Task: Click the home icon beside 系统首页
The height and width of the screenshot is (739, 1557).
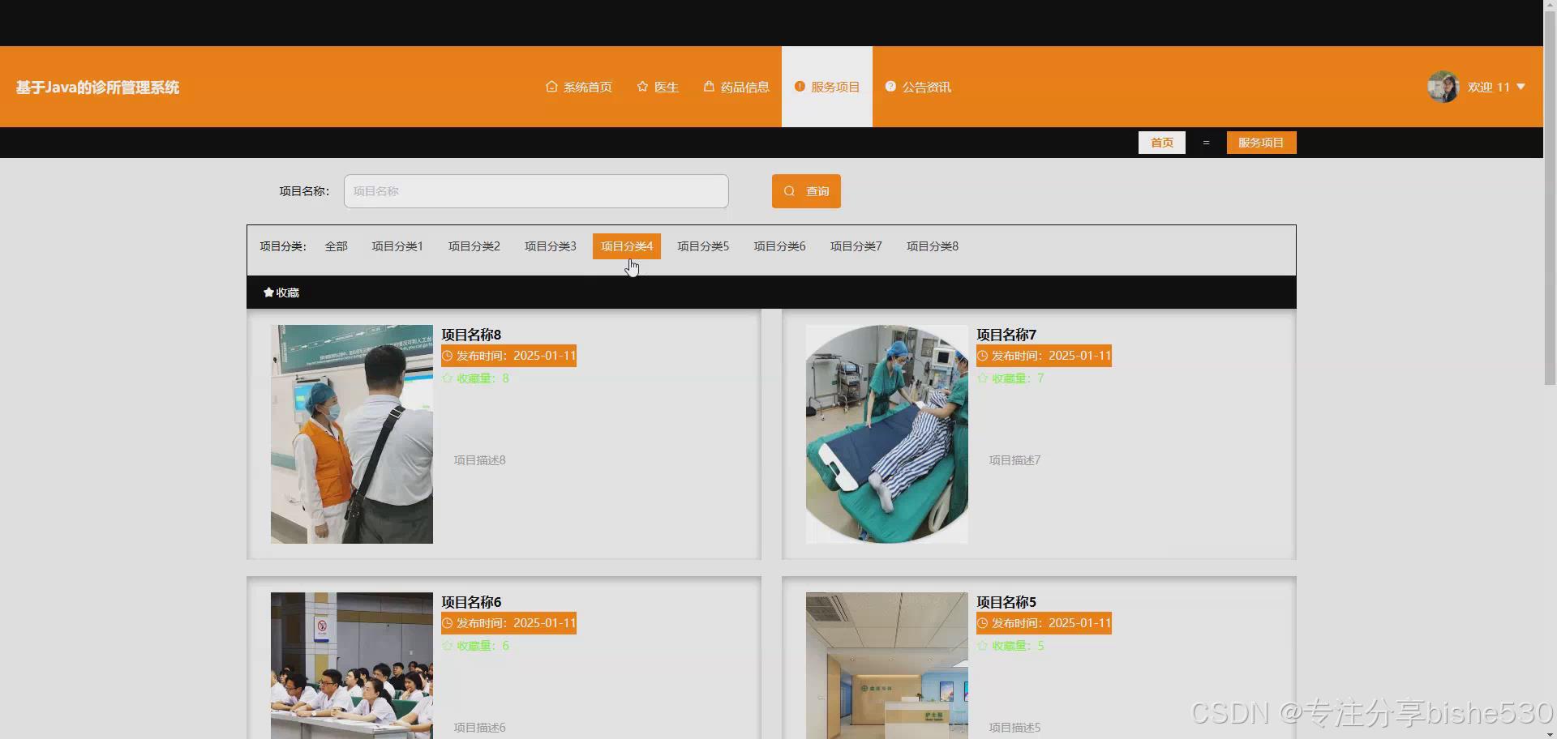Action: click(551, 86)
